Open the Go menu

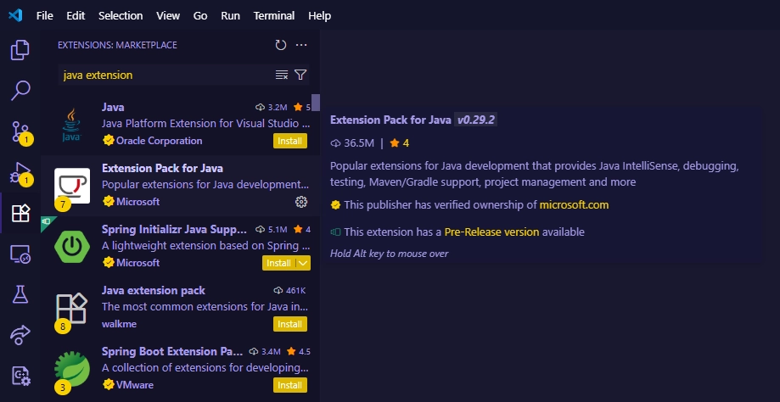[x=200, y=15]
